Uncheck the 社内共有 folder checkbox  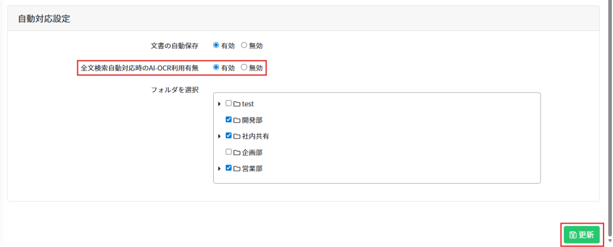[x=229, y=135]
